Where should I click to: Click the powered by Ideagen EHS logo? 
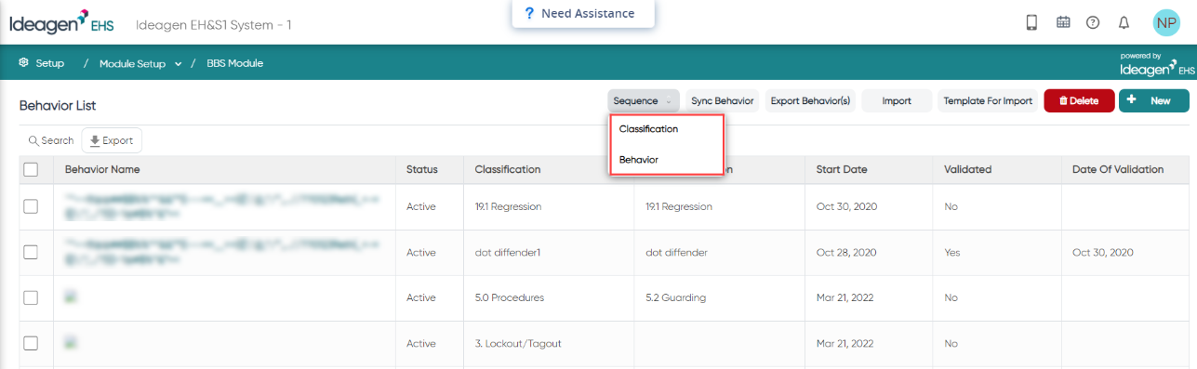tap(1156, 64)
